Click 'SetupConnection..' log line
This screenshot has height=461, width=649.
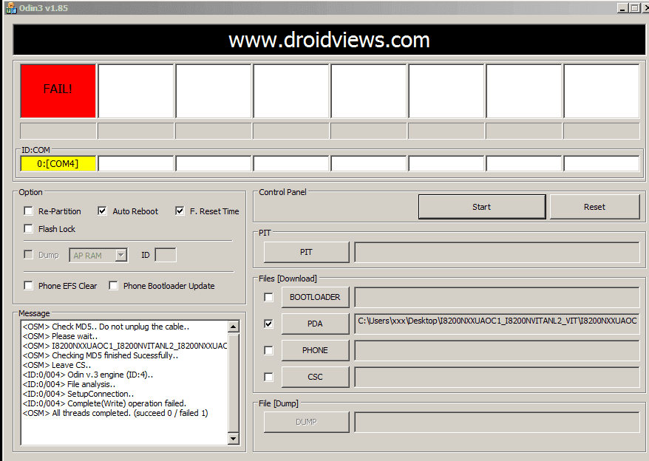78,394
